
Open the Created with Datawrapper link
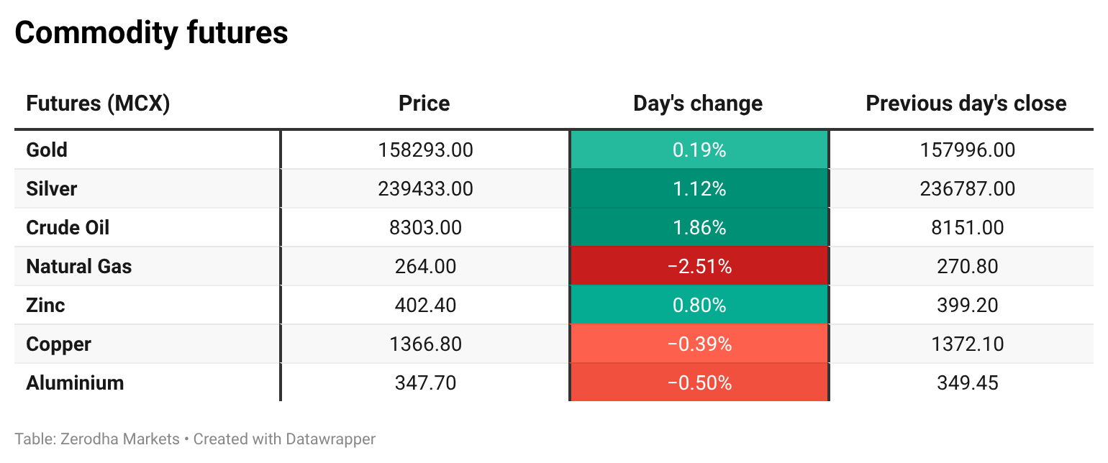pos(284,439)
